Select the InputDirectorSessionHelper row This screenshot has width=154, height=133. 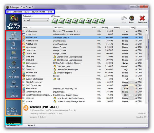point(83,95)
